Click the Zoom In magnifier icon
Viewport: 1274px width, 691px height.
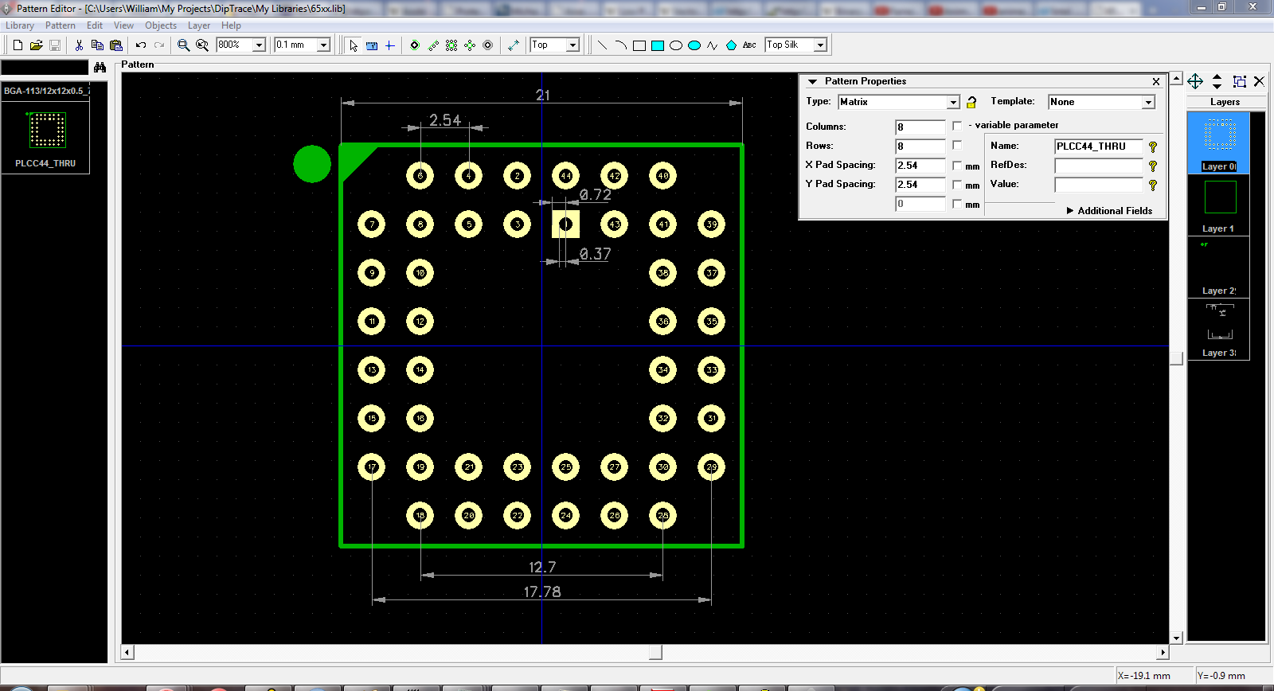183,45
